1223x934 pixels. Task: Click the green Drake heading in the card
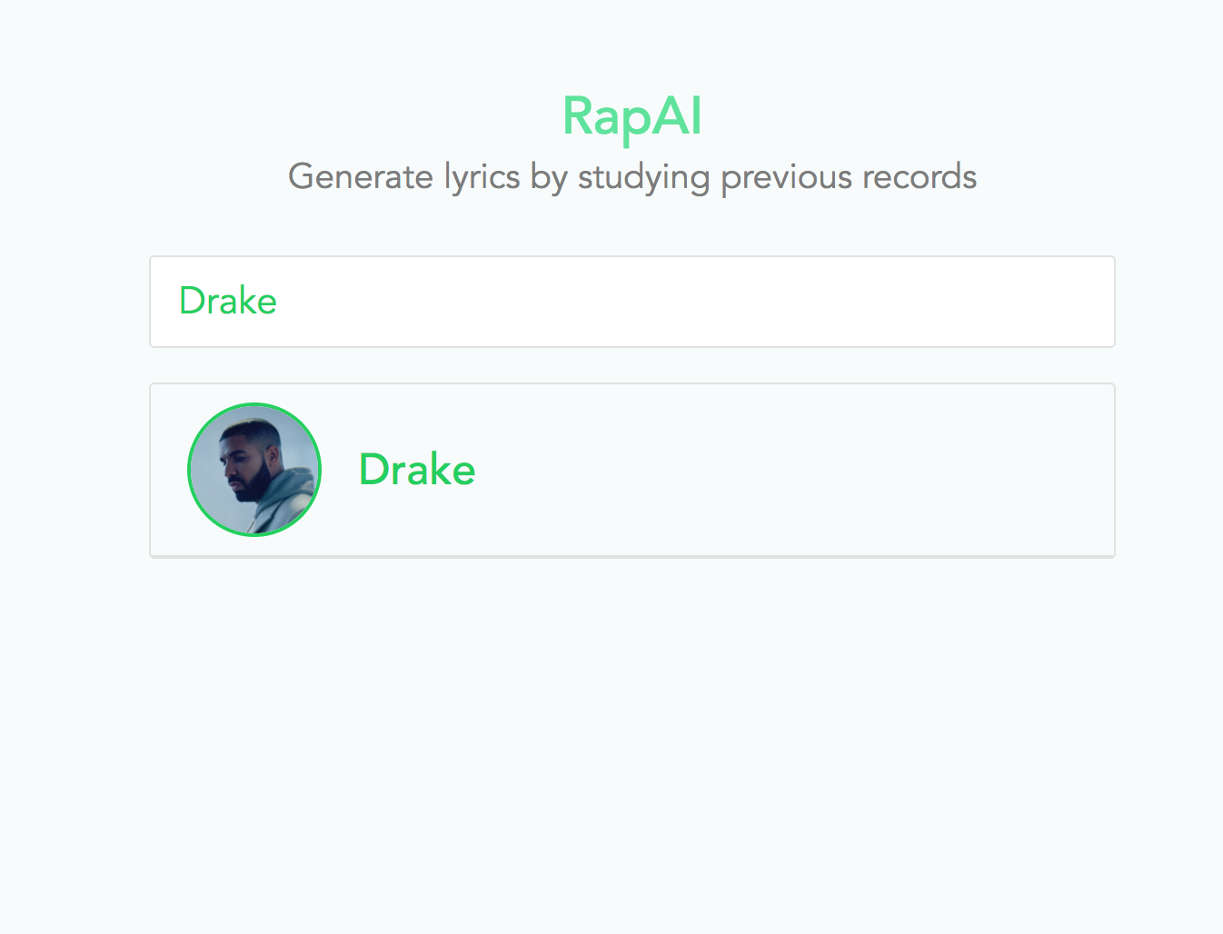[x=417, y=470]
